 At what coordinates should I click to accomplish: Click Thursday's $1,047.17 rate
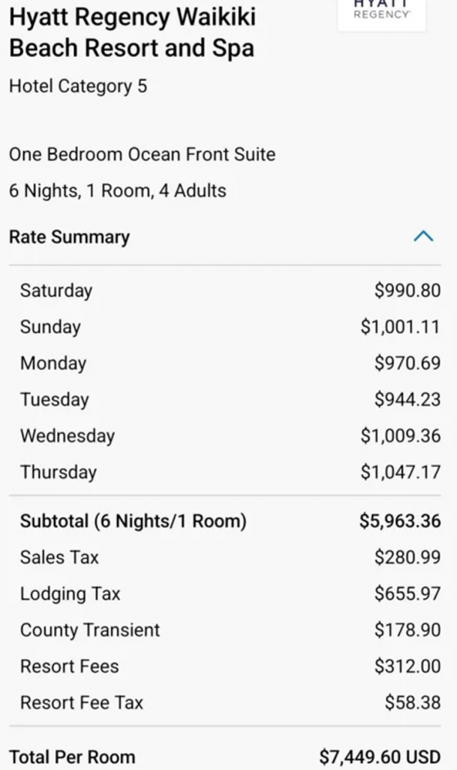400,472
